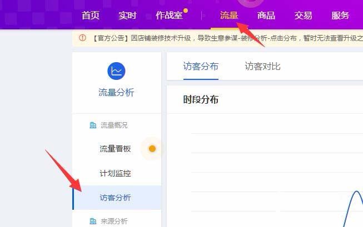Select the 访客分布 tab
The height and width of the screenshot is (227, 363).
[x=201, y=67]
